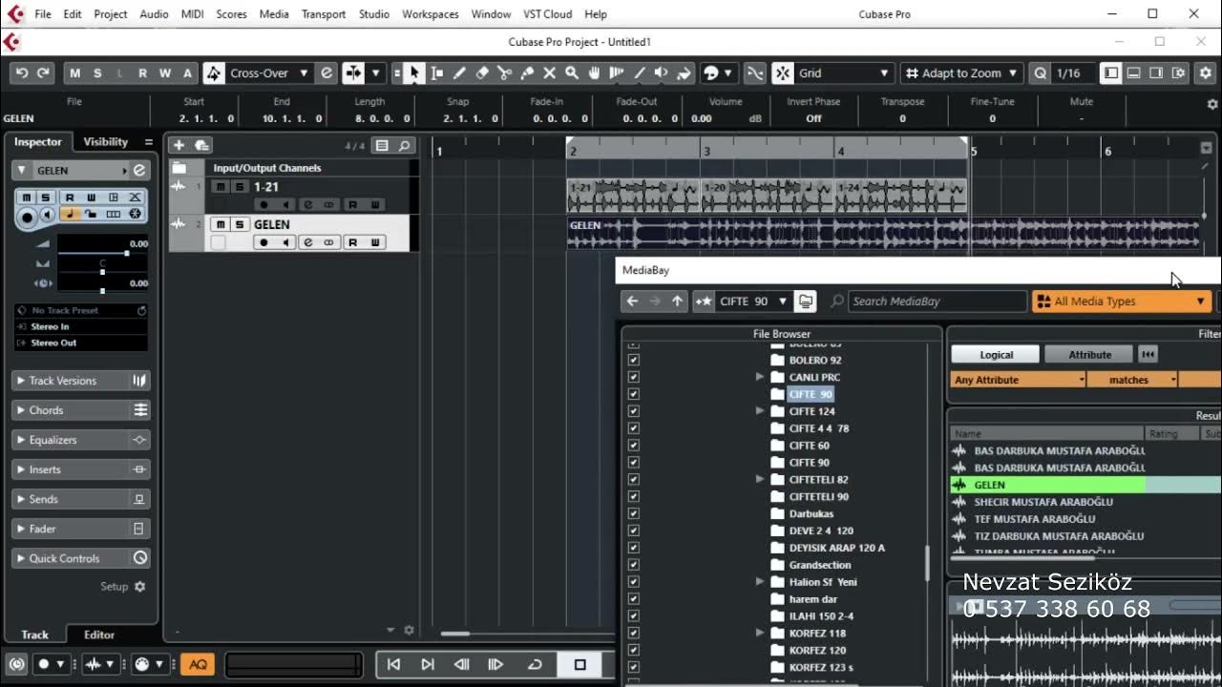
Task: Click the Attribute filter button
Action: tap(1089, 354)
